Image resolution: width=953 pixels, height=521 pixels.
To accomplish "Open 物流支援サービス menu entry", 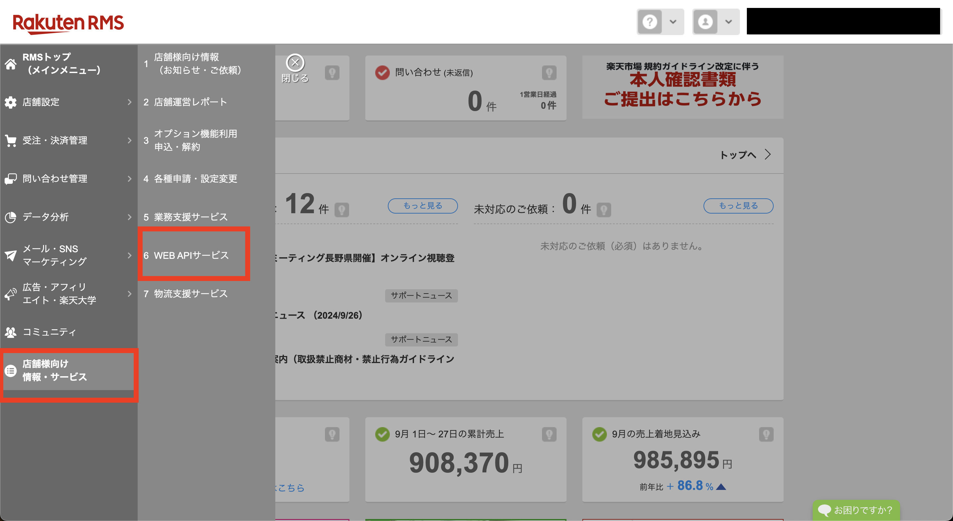I will pos(191,294).
